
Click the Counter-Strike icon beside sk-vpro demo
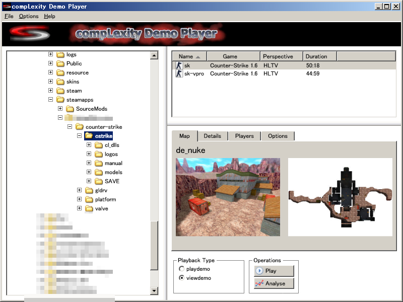[179, 73]
